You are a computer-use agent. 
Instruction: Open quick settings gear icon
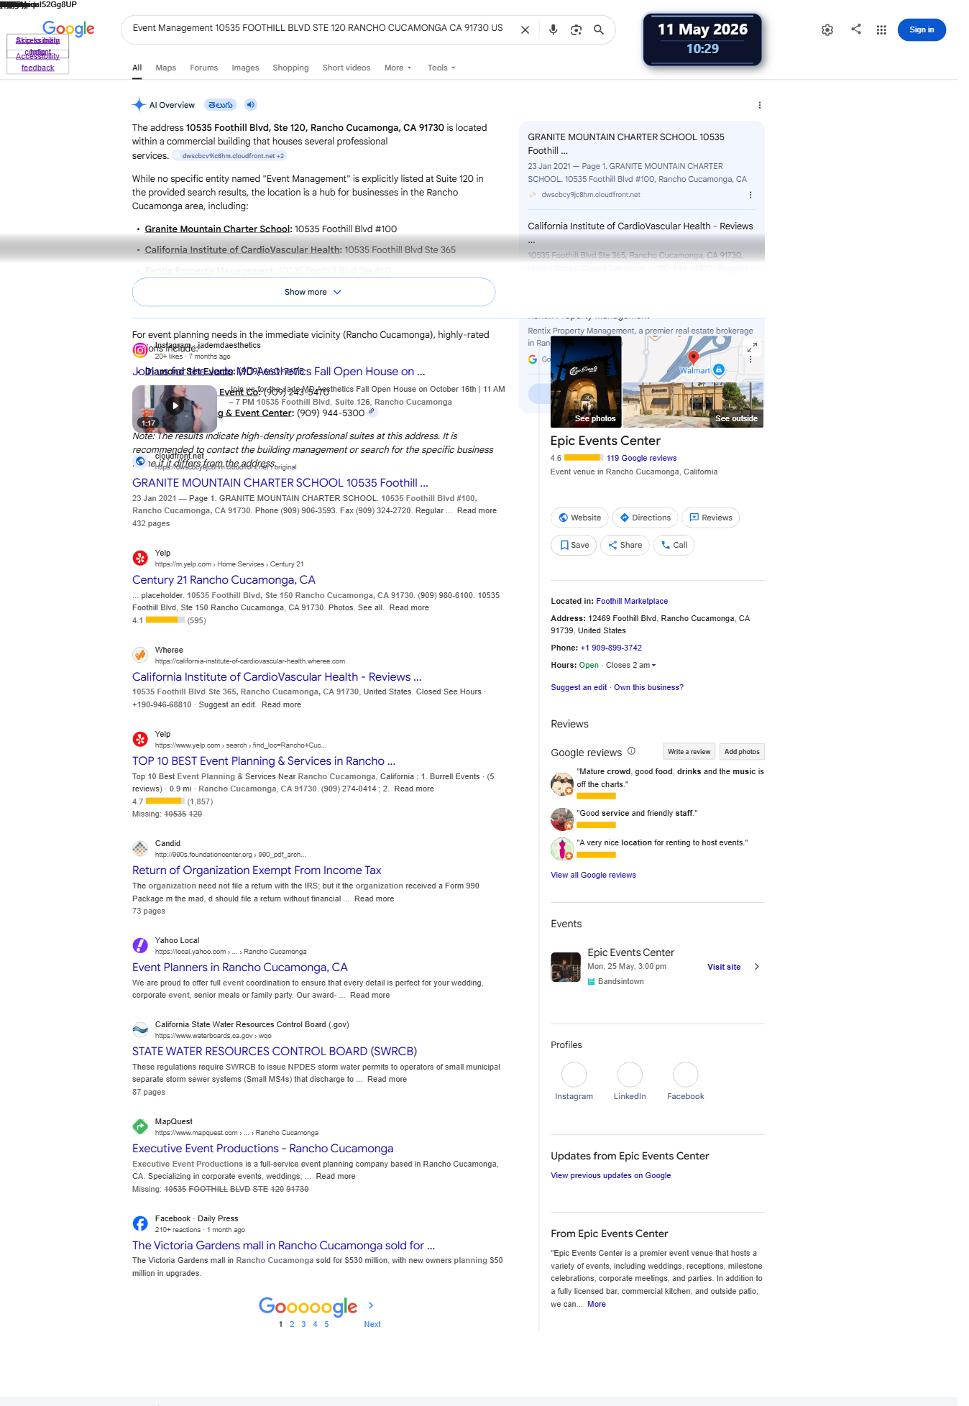click(827, 30)
